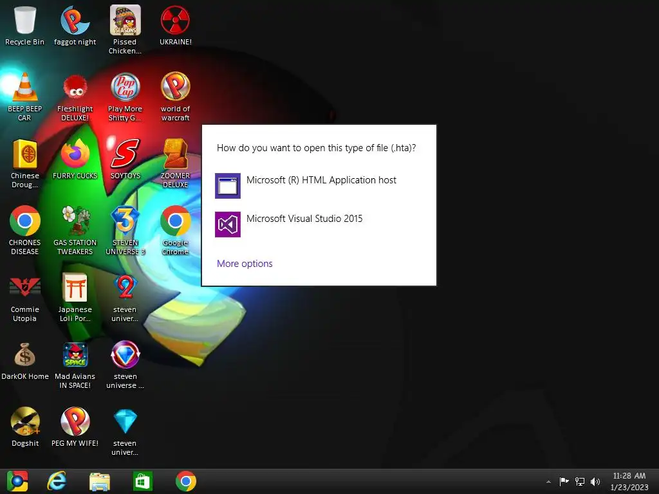Open the PopCap logo shortcut icon
The height and width of the screenshot is (494, 659).
(x=125, y=87)
